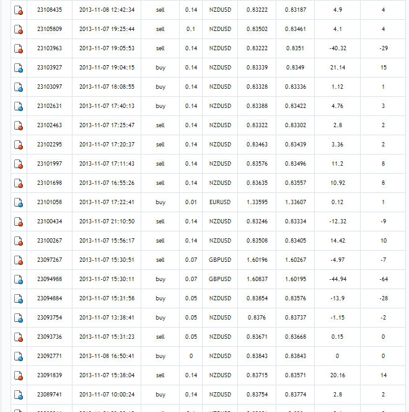Screen dimensions: 409x412
Task: Click the buy order icon for ticket 23094988
Action: (19, 279)
